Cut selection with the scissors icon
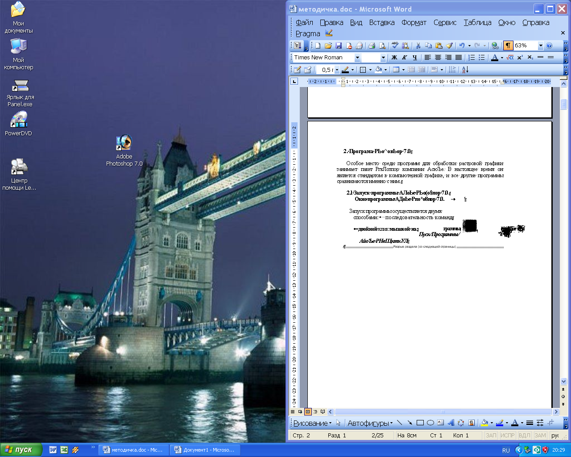 (x=418, y=46)
